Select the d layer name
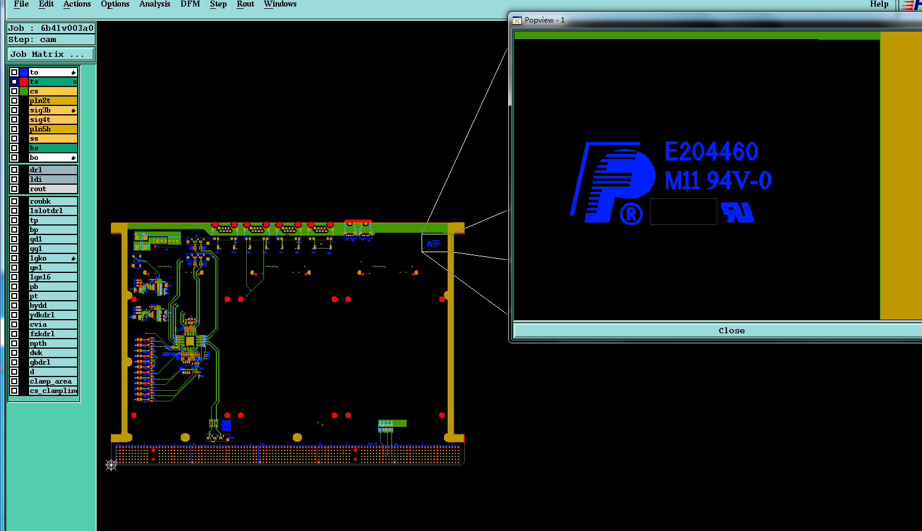Viewport: 922px width, 531px height. (53, 372)
